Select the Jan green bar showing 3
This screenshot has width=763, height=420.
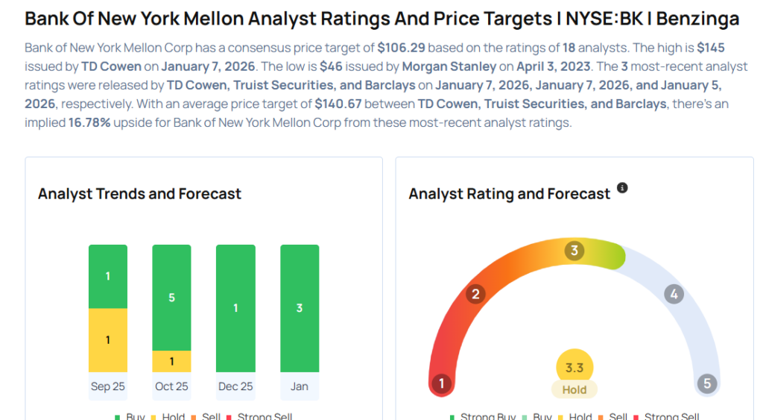300,308
